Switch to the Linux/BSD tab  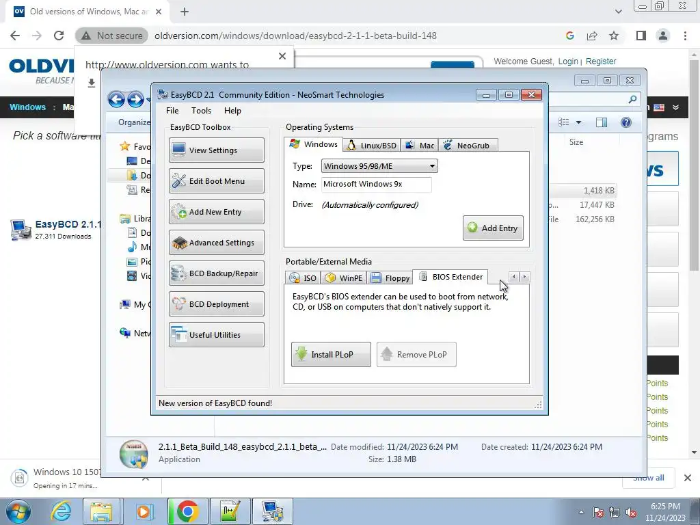[x=372, y=146]
